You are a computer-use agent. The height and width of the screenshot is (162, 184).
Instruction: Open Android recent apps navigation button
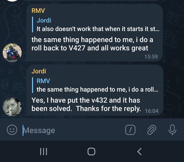point(43,152)
